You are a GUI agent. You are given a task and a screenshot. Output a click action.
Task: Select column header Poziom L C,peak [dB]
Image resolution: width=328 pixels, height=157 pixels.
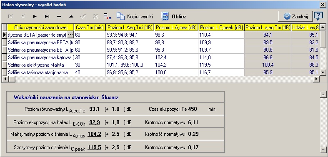click(221, 27)
